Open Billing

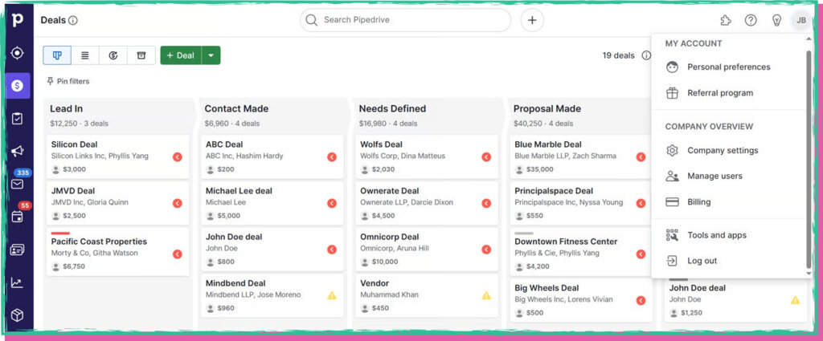[x=729, y=201]
